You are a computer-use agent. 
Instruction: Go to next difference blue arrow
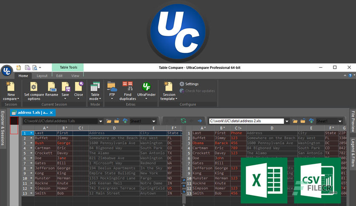click(200, 121)
